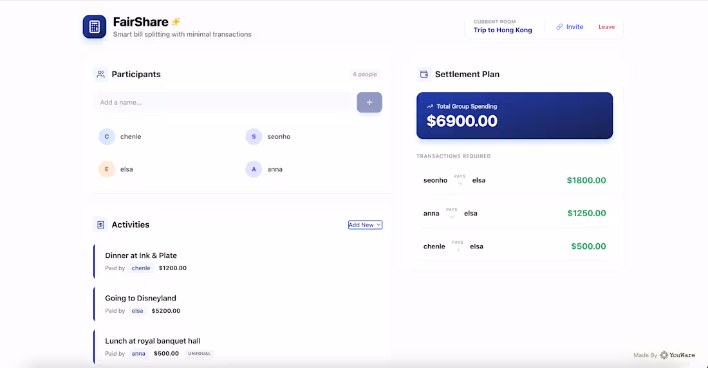Click the Transactions Required label

coord(453,156)
